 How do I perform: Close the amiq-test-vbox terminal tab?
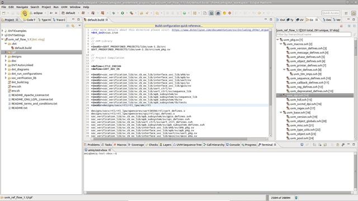(110, 150)
